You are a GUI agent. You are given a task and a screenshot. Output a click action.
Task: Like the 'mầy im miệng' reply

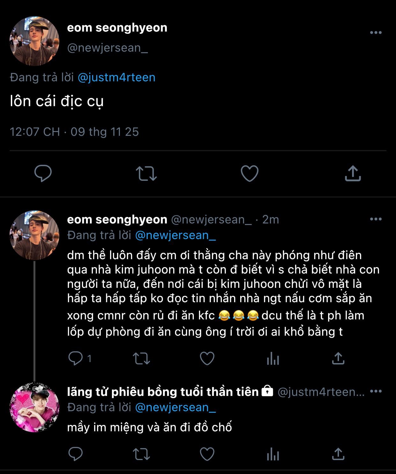[x=207, y=454]
